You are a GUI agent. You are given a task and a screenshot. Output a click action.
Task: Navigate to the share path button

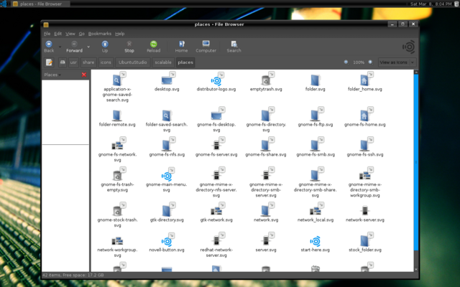(88, 62)
